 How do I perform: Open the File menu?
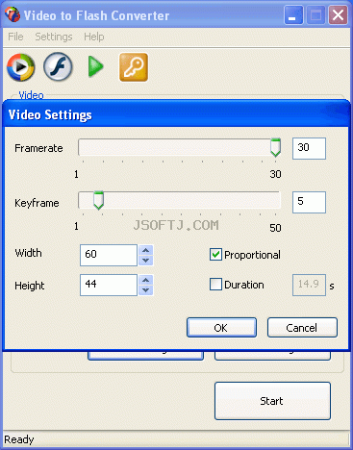(15, 37)
